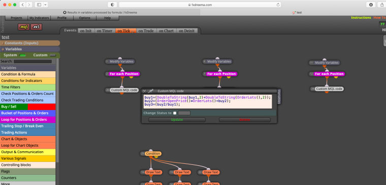Click the green Update button
The image size is (386, 185).
(x=177, y=120)
